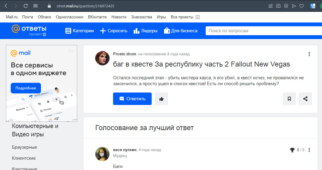Click the send flow arrow icon
The height and width of the screenshot is (170, 322).
[x=294, y=6]
